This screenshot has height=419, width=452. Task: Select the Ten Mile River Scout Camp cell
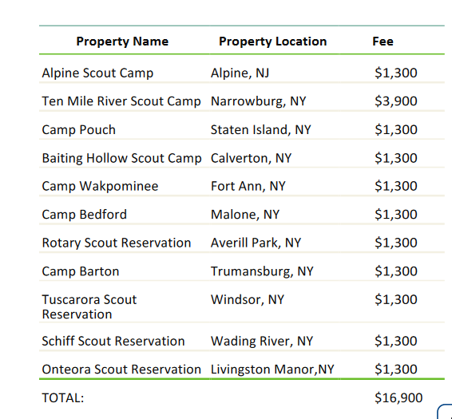121,101
